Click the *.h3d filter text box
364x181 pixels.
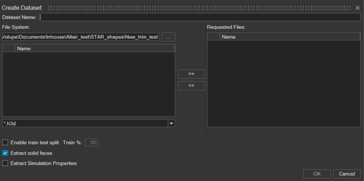click(85, 123)
